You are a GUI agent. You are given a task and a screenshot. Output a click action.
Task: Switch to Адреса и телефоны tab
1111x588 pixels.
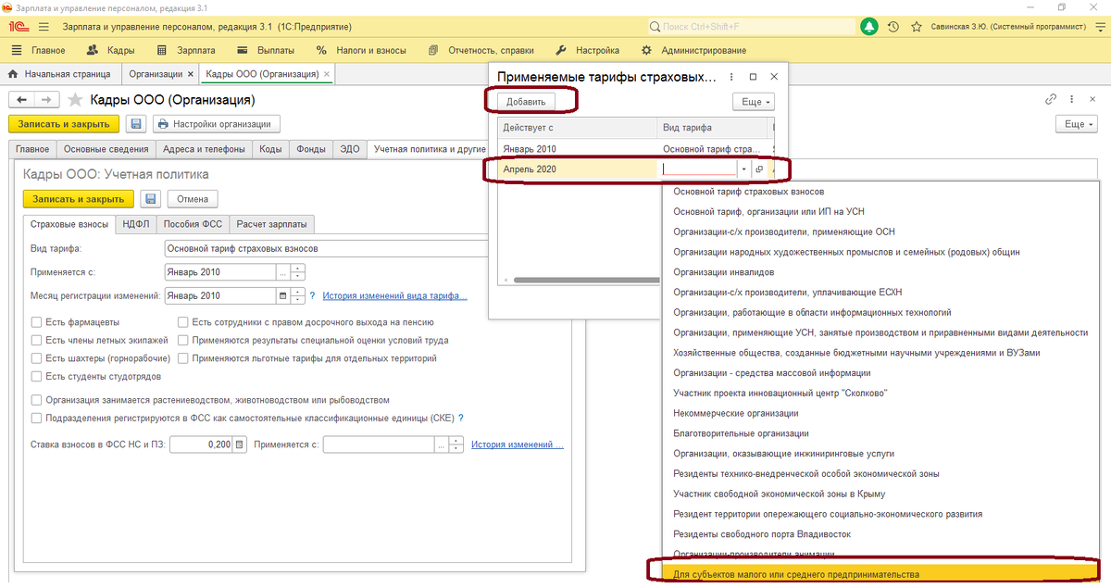pyautogui.click(x=204, y=149)
